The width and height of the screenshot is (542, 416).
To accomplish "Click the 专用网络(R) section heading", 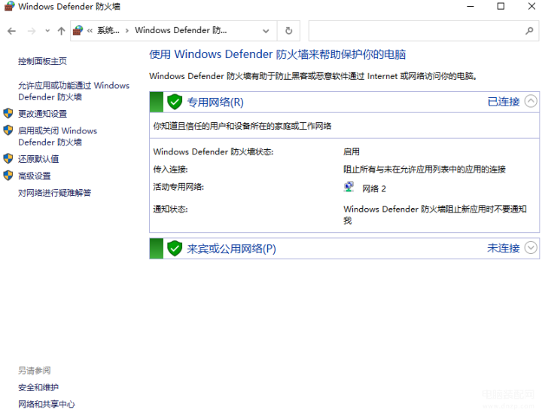I will click(x=215, y=102).
